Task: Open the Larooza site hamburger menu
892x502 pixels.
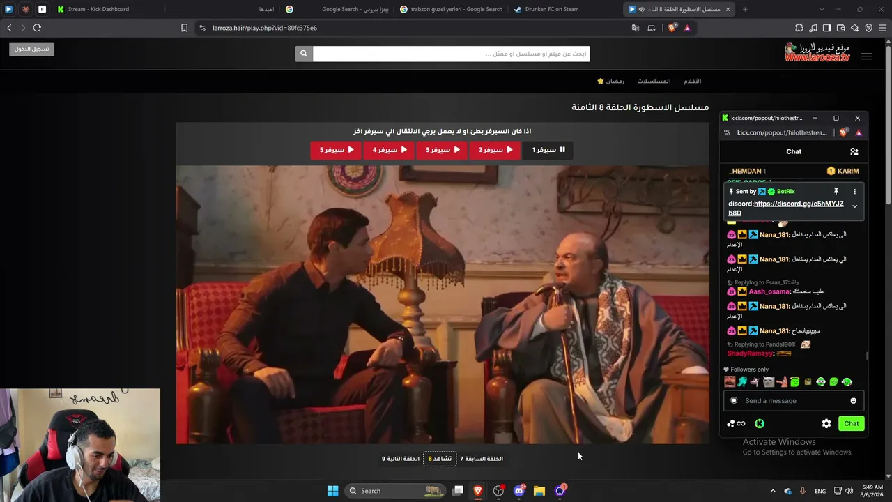Action: 866,56
